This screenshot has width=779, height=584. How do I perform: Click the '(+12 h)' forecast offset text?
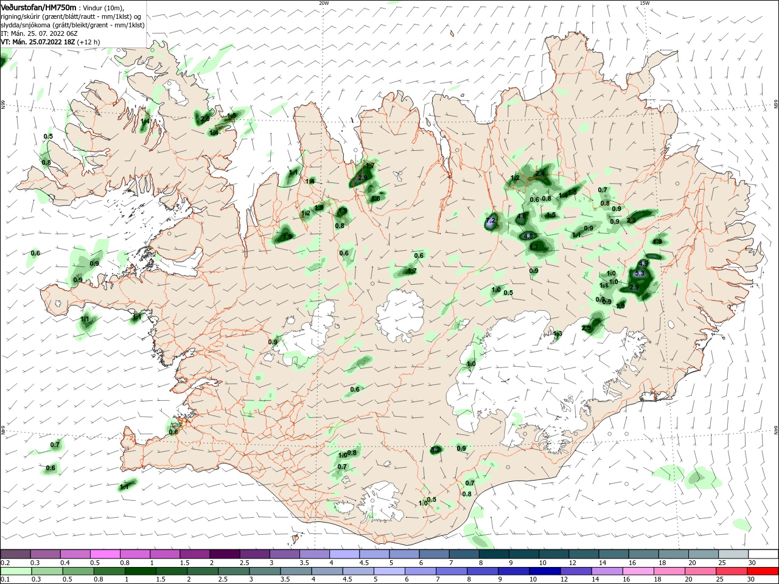(88, 42)
